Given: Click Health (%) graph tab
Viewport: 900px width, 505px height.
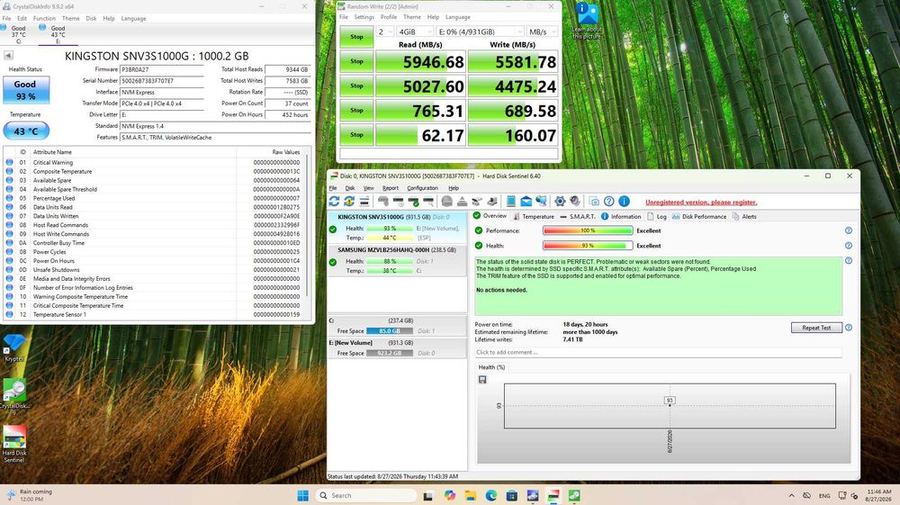Looking at the screenshot, I should click(491, 367).
